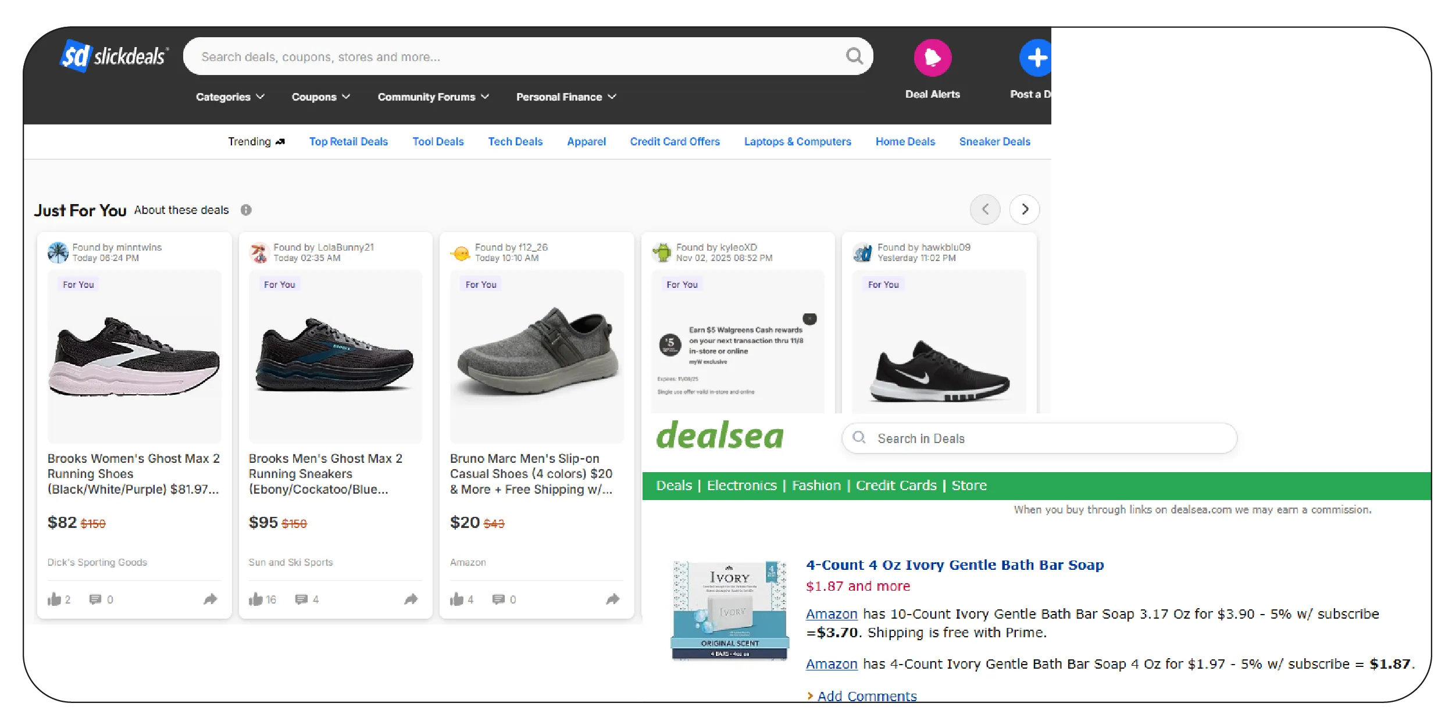Dismiss the Walgreens Cash rewards card

(809, 319)
